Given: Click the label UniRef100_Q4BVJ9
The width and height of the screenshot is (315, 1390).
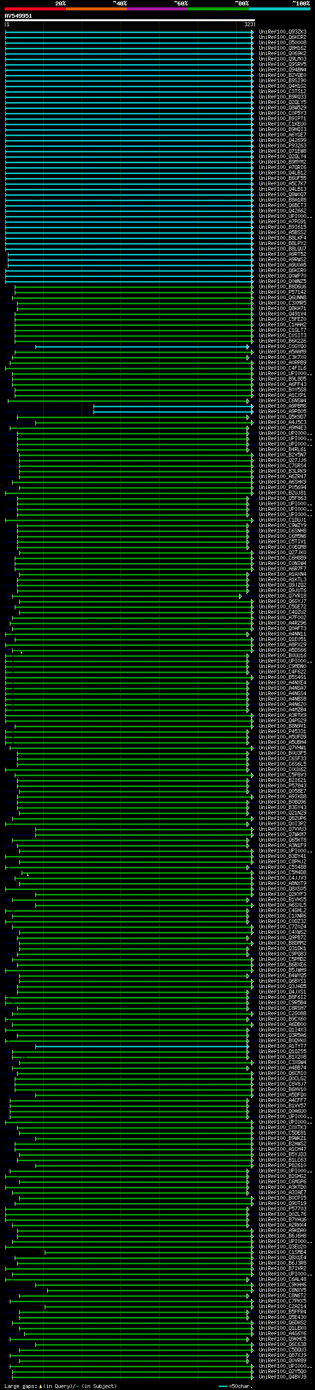Looking at the screenshot, I should (283, 1377).
